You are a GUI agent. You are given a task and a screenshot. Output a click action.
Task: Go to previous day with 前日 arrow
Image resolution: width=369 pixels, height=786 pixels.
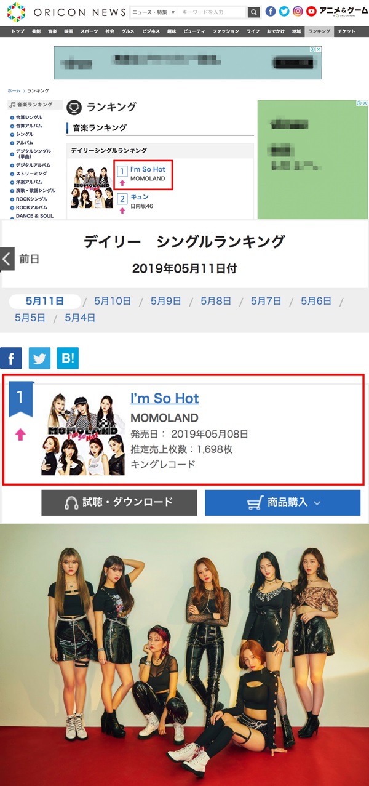tap(7, 259)
